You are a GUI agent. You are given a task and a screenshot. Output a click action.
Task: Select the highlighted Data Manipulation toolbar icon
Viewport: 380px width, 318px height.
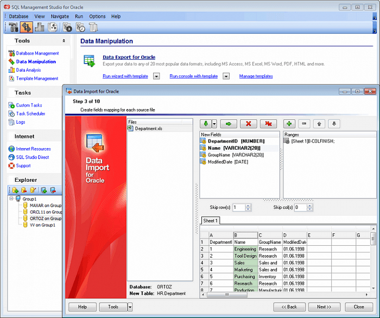pos(27,27)
